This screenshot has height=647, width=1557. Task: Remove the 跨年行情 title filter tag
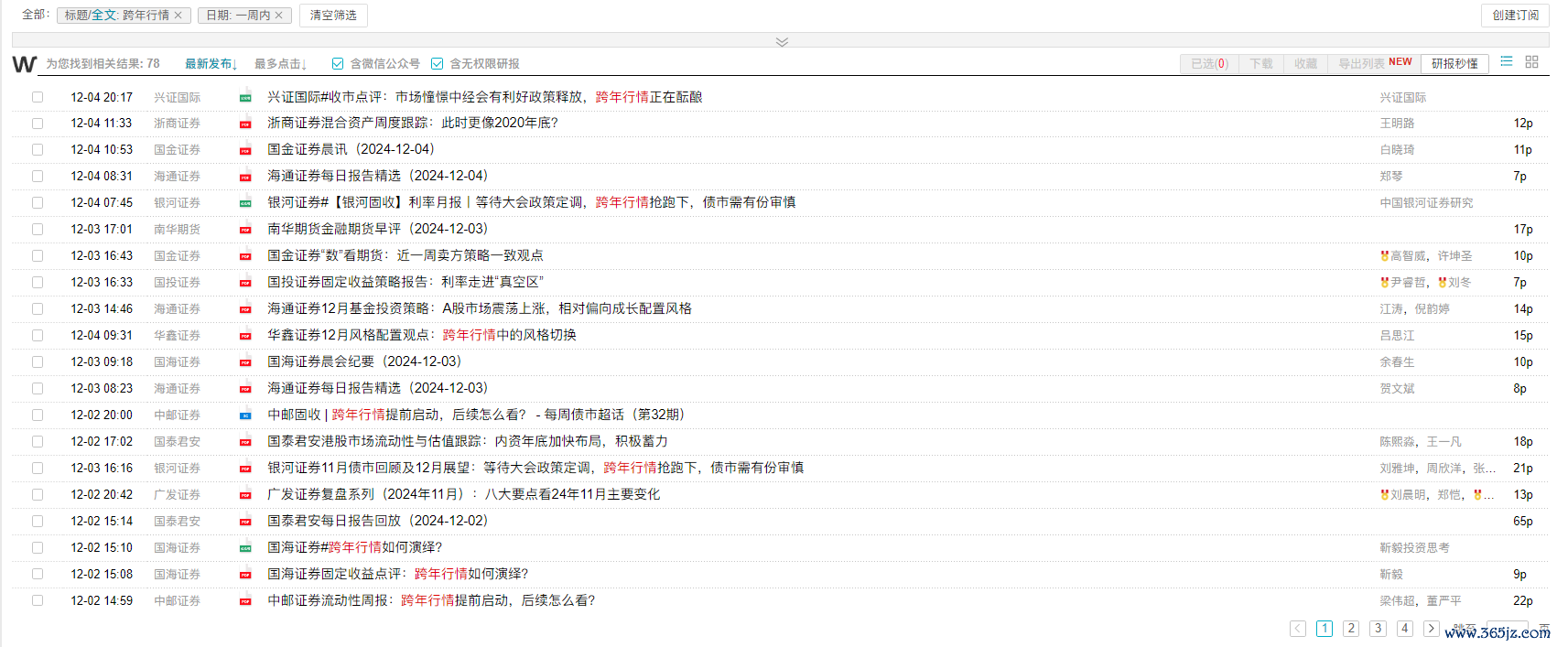tap(178, 16)
